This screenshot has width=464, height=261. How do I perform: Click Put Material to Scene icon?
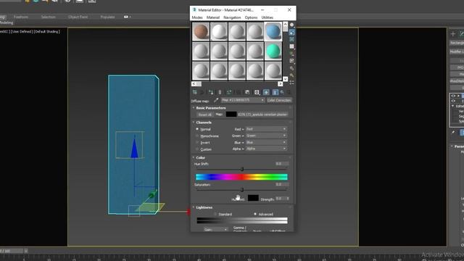coord(202,92)
